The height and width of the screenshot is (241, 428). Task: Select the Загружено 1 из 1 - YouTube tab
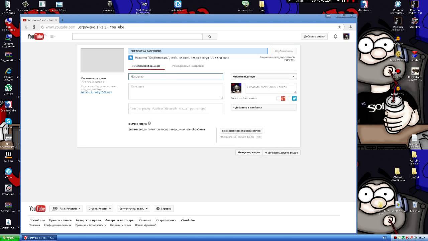tap(40, 20)
